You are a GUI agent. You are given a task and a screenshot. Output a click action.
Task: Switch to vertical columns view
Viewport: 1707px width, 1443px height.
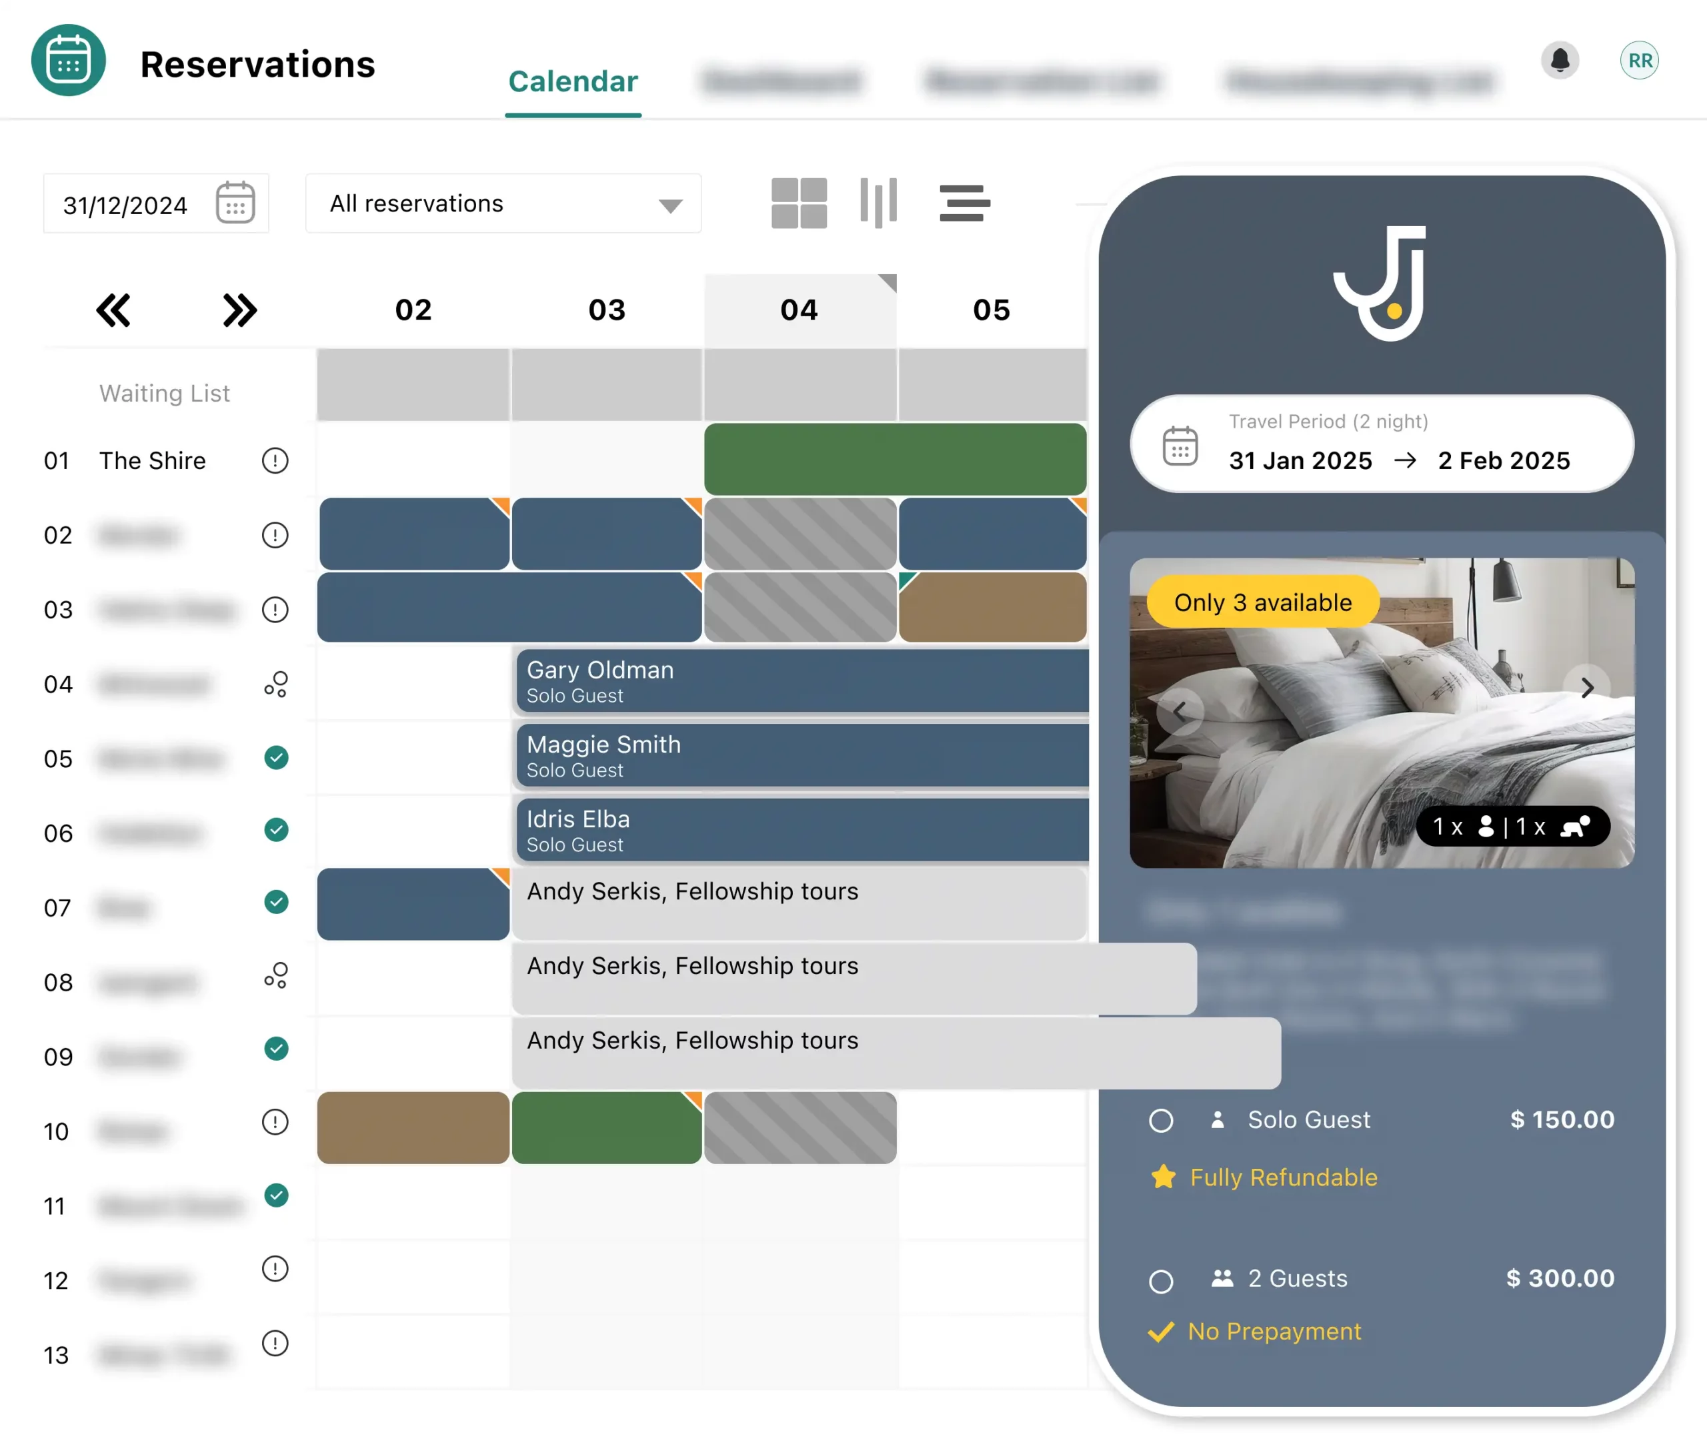click(x=879, y=202)
